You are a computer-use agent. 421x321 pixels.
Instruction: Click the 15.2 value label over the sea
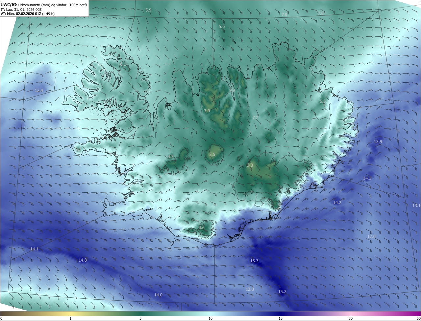click(282, 291)
